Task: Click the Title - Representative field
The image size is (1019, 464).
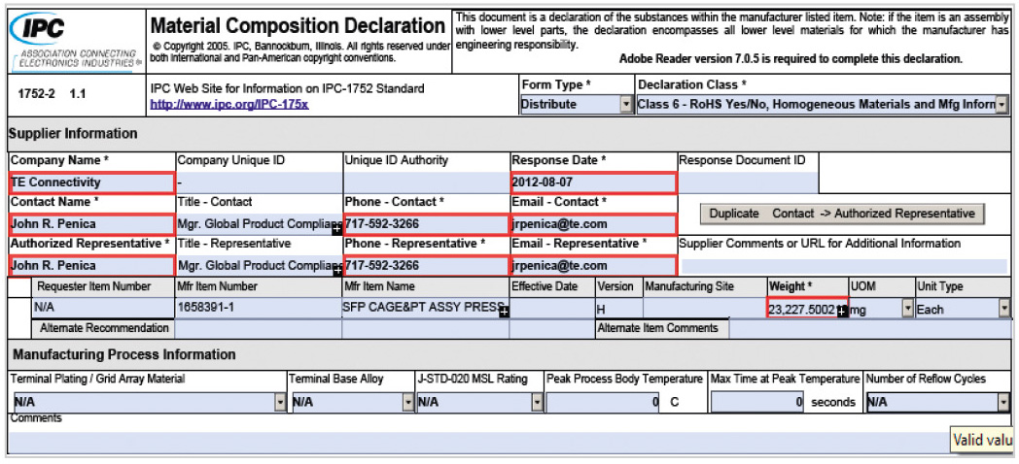Action: coord(259,265)
